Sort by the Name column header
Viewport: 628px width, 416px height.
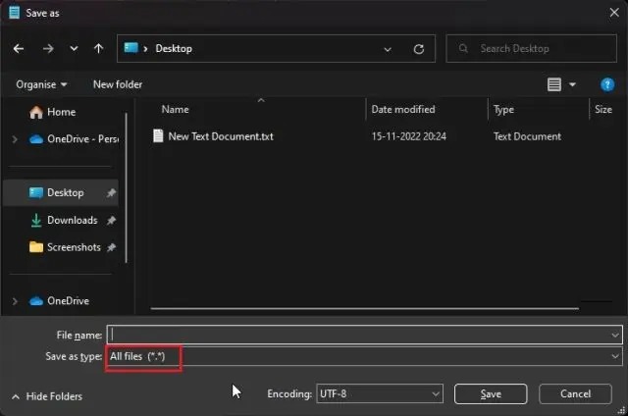[175, 109]
